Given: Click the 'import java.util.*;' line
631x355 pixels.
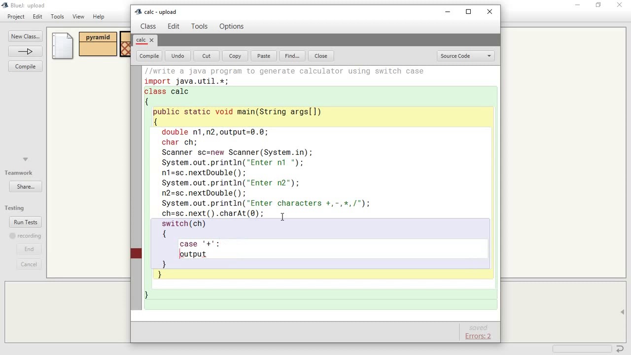Looking at the screenshot, I should (x=186, y=81).
